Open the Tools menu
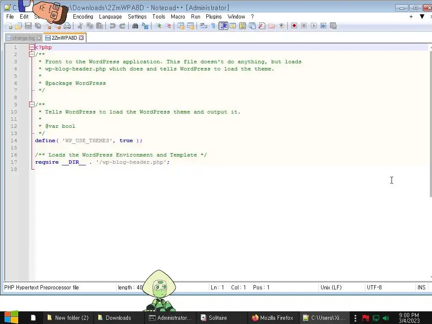 [159, 16]
